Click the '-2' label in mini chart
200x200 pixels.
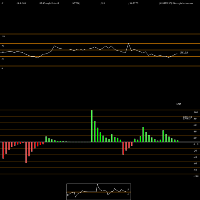pyautogui.click(x=128, y=194)
